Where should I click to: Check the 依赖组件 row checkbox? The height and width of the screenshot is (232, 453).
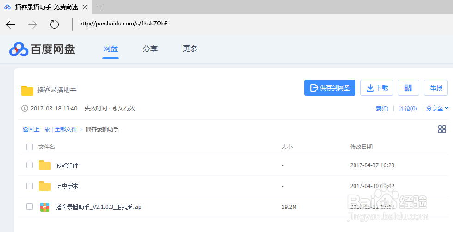(x=30, y=165)
